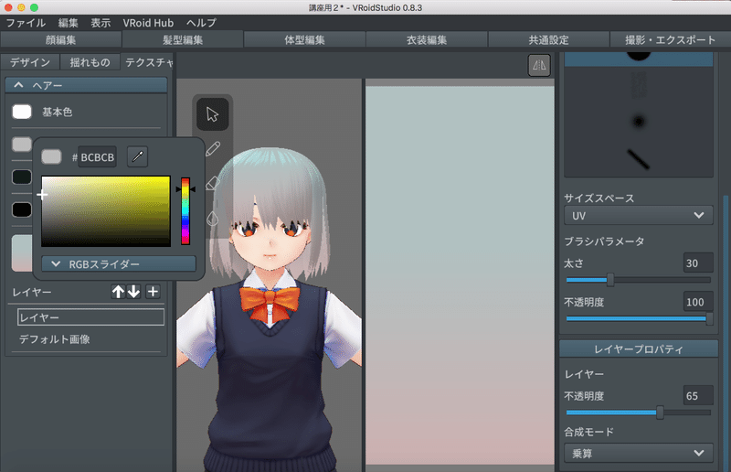
Task: Select the デフォルト画像 layer
Action: [55, 339]
